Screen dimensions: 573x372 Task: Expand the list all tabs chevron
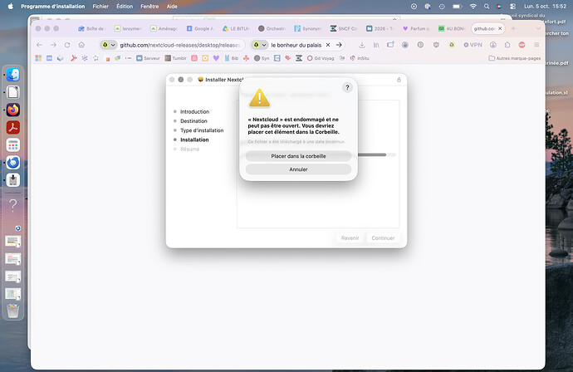(x=538, y=28)
